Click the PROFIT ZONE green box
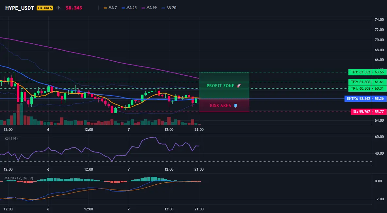This screenshot has width=387, height=213. click(224, 85)
